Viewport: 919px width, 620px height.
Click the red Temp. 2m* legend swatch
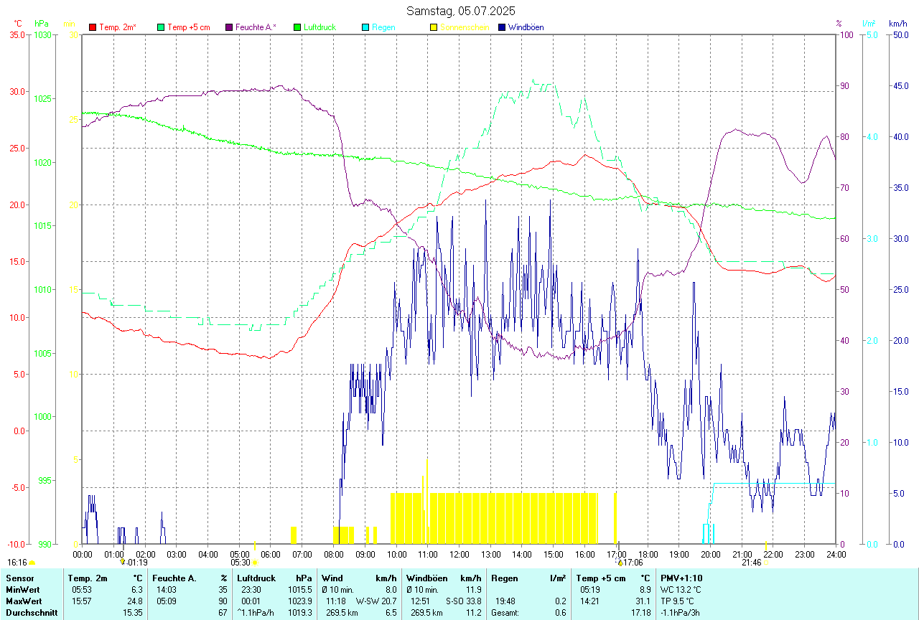click(93, 27)
